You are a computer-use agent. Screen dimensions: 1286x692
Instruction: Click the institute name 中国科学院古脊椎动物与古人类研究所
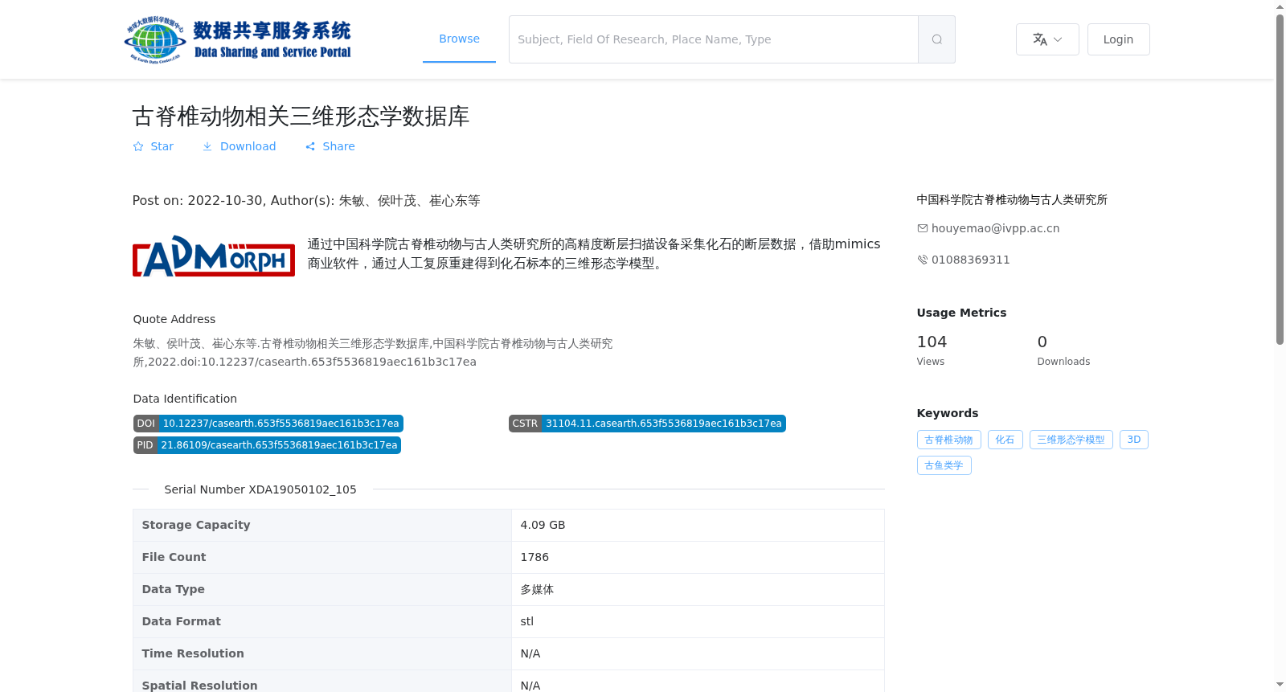(x=1012, y=199)
